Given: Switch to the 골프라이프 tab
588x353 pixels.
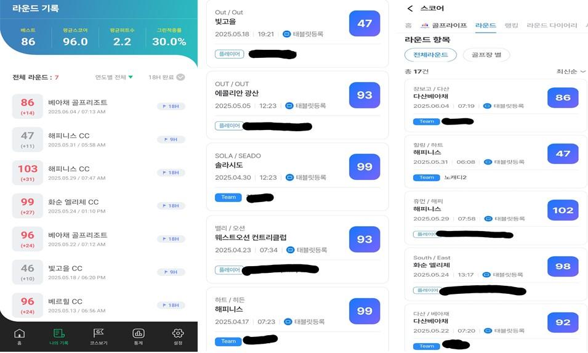Looking at the screenshot, I should pyautogui.click(x=444, y=25).
